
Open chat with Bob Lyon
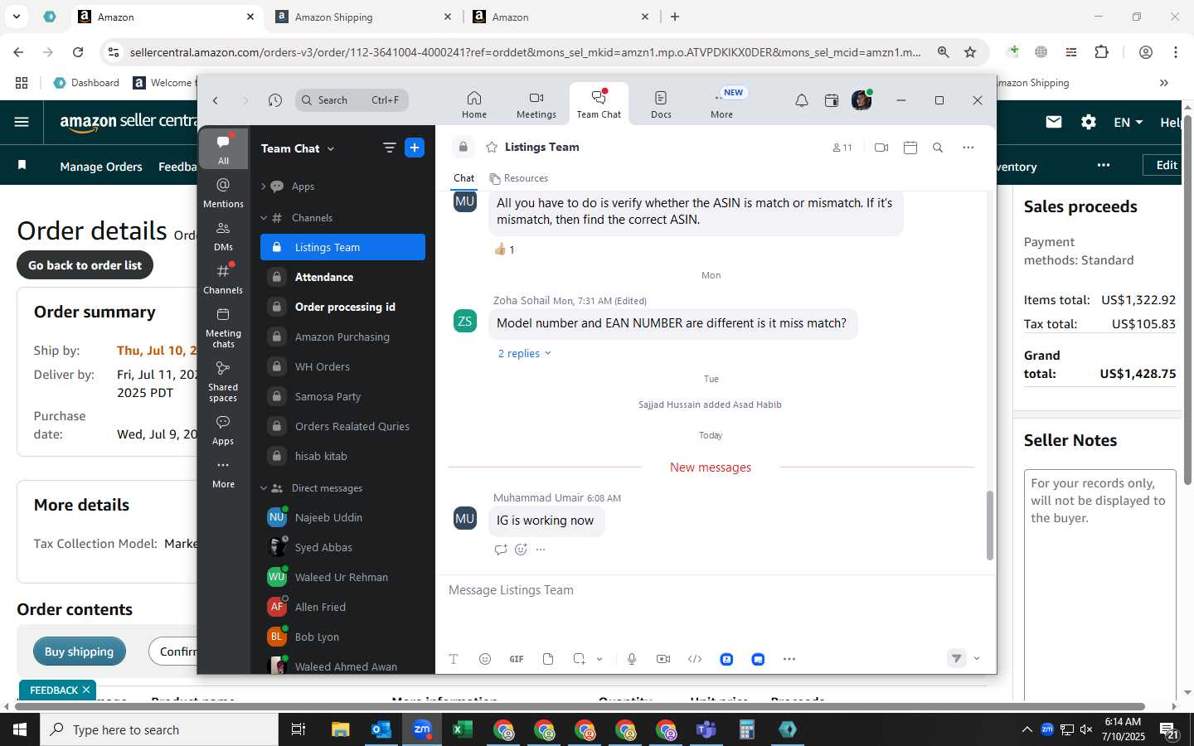pos(342,637)
